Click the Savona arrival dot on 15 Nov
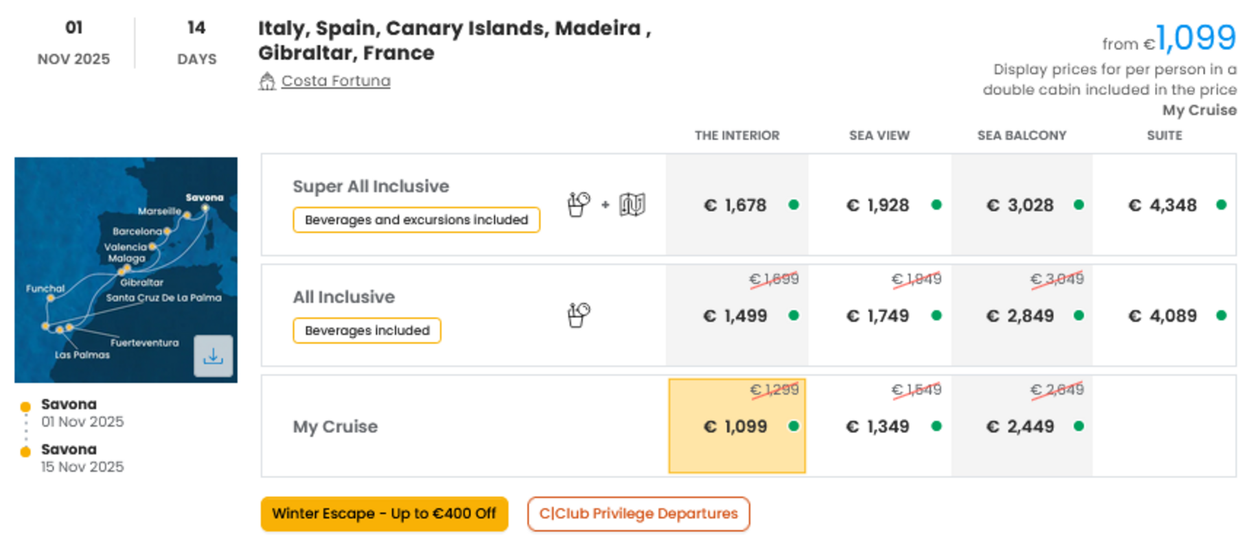Viewport: 1253px width, 549px height. (25, 452)
